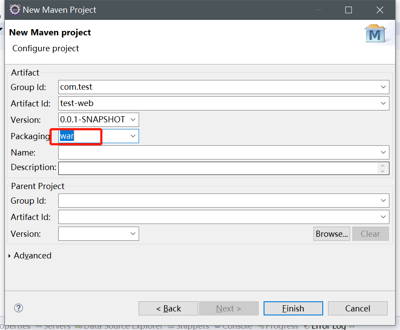This screenshot has width=400, height=330.
Task: Click the gear icon in title bar
Action: click(15, 10)
